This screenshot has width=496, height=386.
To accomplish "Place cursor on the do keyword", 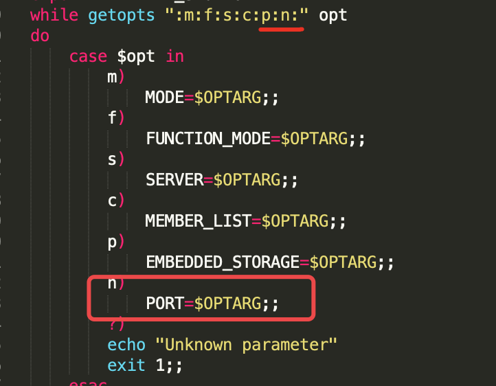I will click(40, 36).
